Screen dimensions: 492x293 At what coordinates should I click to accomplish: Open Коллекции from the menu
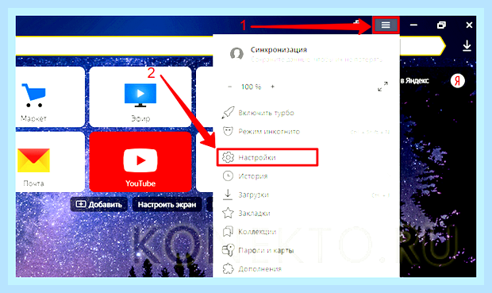point(306,231)
